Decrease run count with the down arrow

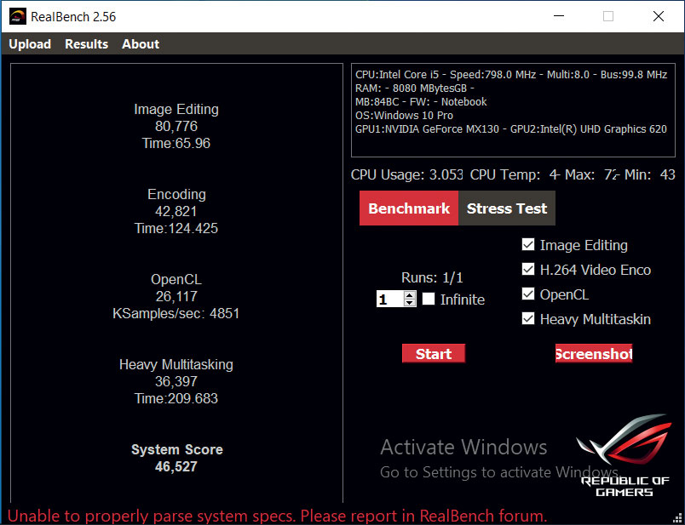[409, 302]
